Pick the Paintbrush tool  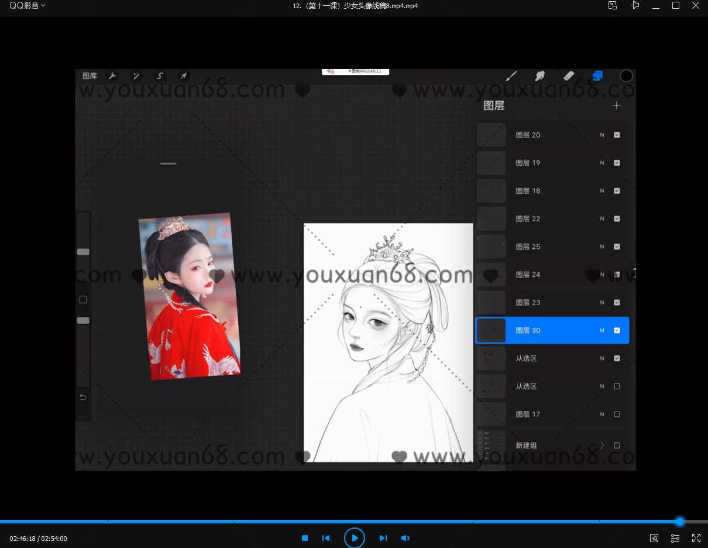(511, 76)
